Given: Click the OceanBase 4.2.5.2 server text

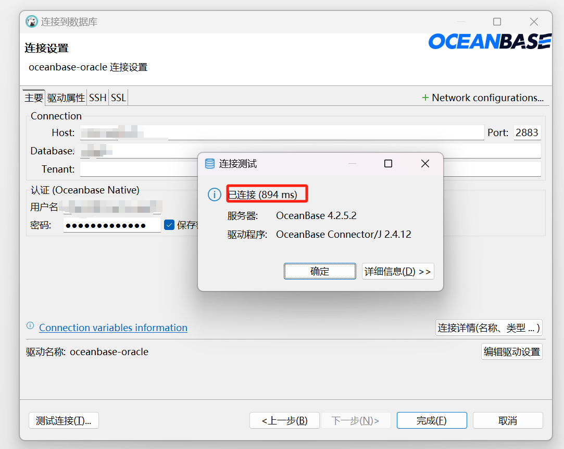Looking at the screenshot, I should (x=316, y=216).
